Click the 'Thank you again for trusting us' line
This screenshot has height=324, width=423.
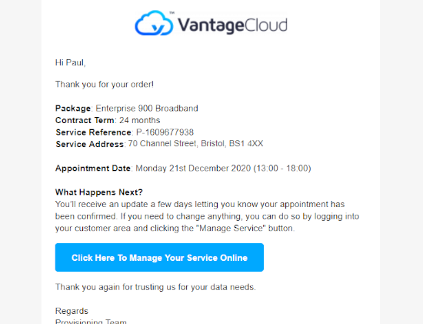pyautogui.click(x=155, y=287)
